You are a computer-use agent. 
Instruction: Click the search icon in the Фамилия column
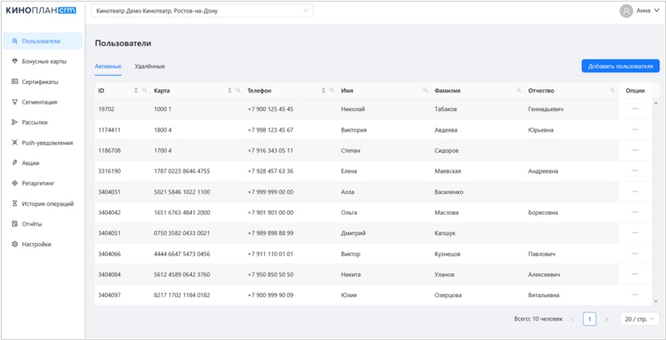tap(519, 90)
